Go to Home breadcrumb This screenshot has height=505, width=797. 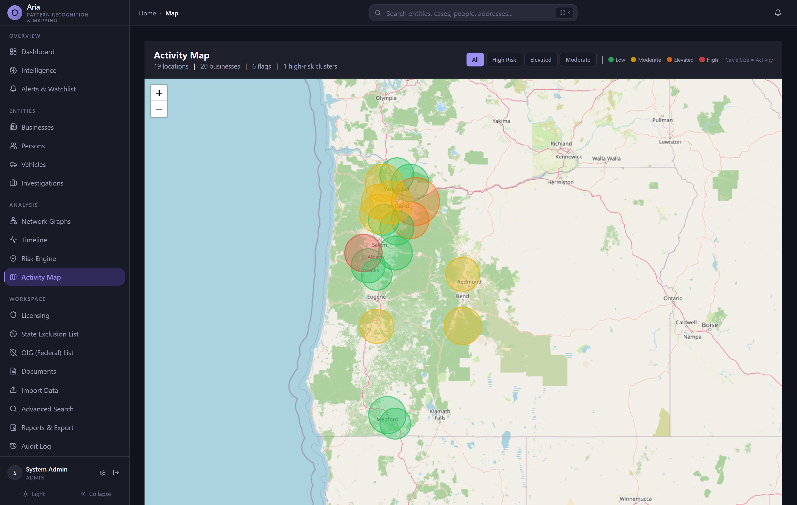(x=147, y=13)
